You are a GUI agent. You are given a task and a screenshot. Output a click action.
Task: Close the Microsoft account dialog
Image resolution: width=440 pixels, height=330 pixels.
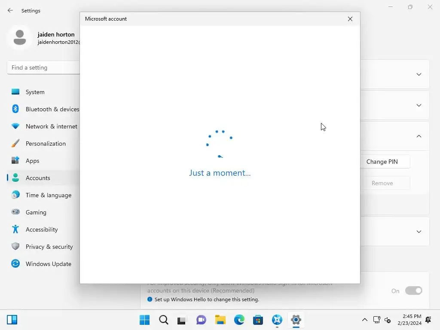pyautogui.click(x=350, y=19)
